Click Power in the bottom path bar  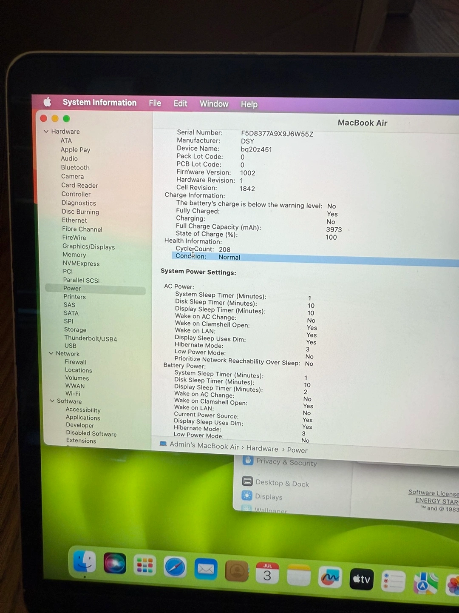(x=297, y=450)
